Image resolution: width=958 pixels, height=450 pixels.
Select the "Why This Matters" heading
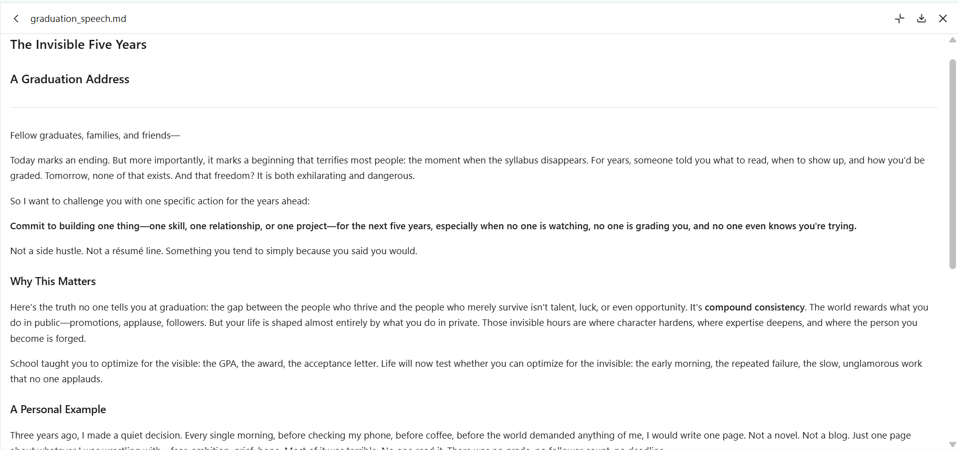(53, 281)
